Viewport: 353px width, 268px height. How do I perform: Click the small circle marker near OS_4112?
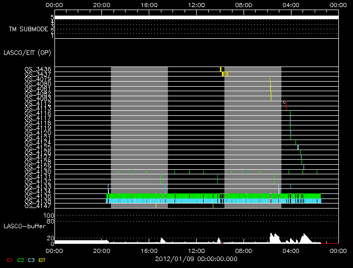[x=284, y=102]
